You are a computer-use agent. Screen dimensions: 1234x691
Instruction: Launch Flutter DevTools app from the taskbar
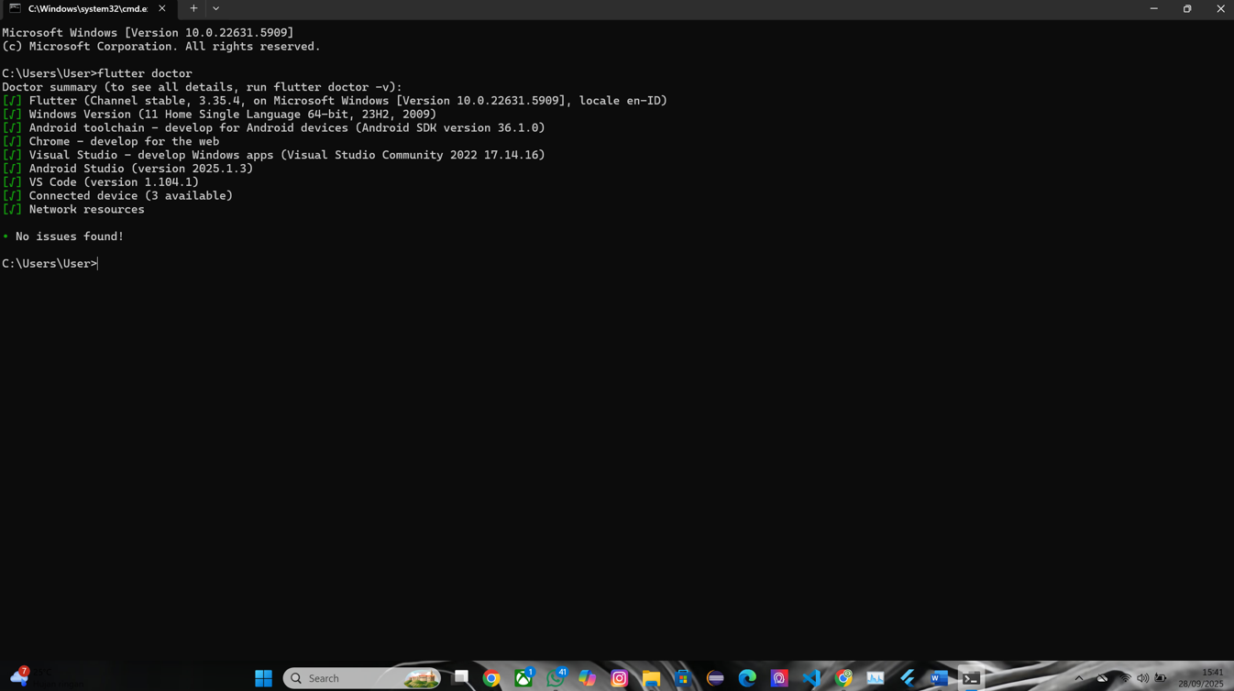point(876,678)
